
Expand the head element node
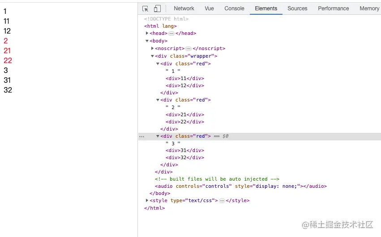pyautogui.click(x=147, y=34)
